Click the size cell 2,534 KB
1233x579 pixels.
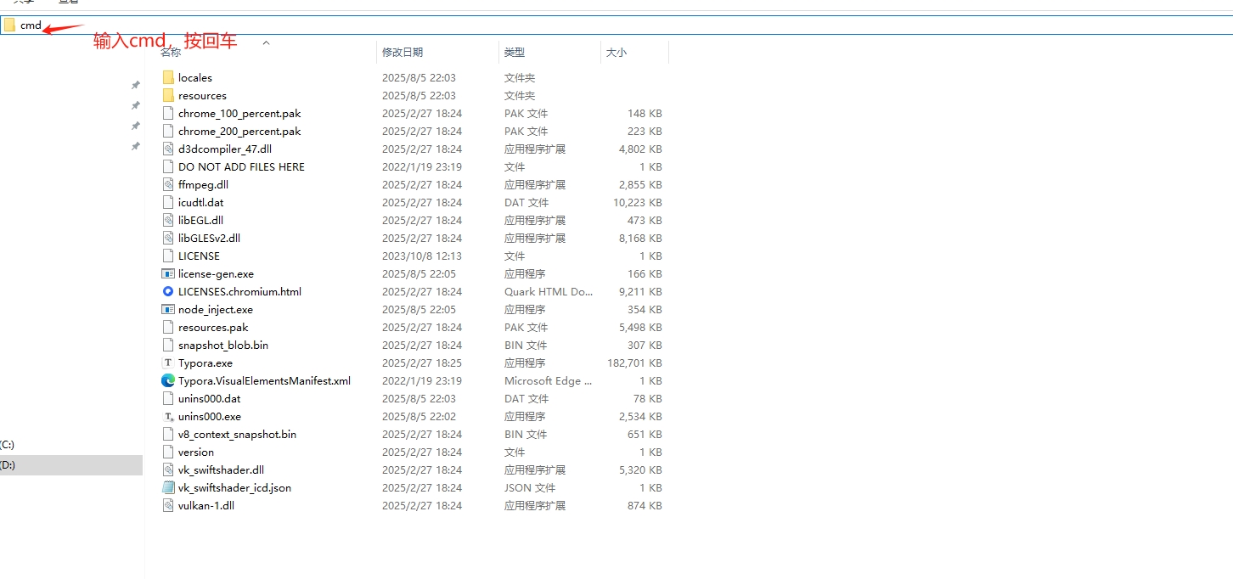point(640,417)
